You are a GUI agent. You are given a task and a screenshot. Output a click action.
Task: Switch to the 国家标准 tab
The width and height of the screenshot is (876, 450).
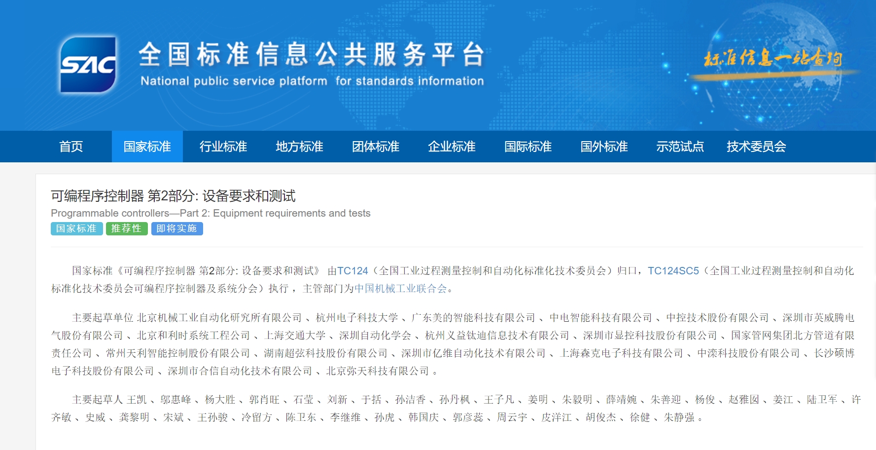coord(147,146)
